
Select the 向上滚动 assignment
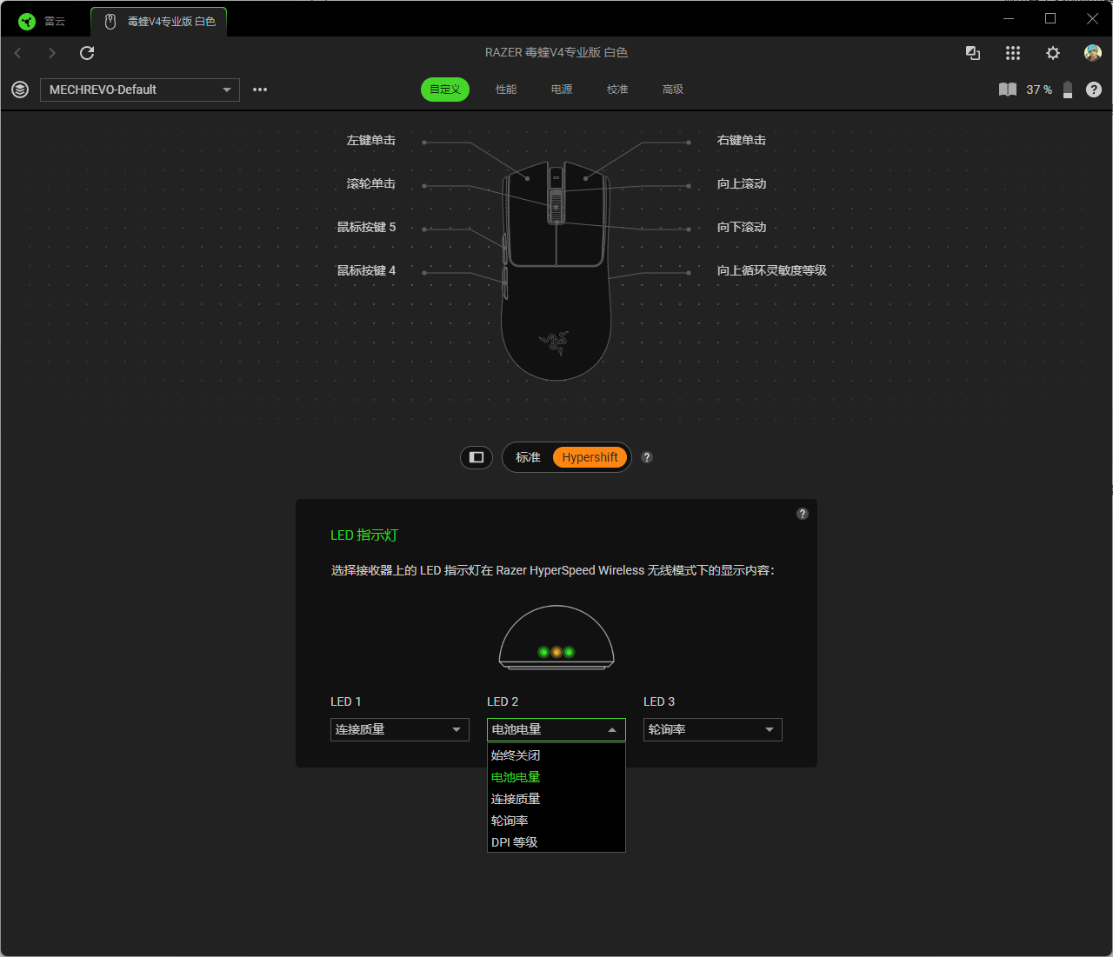[x=742, y=183]
